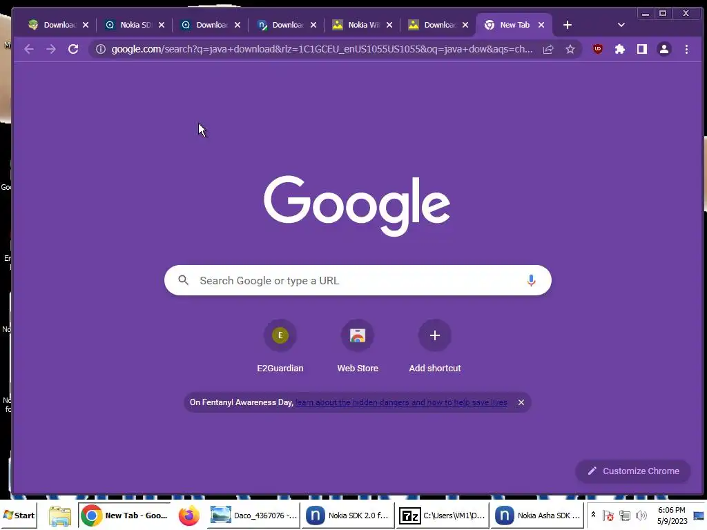Launch Firefox from the taskbar
The image size is (707, 530).
pyautogui.click(x=189, y=516)
